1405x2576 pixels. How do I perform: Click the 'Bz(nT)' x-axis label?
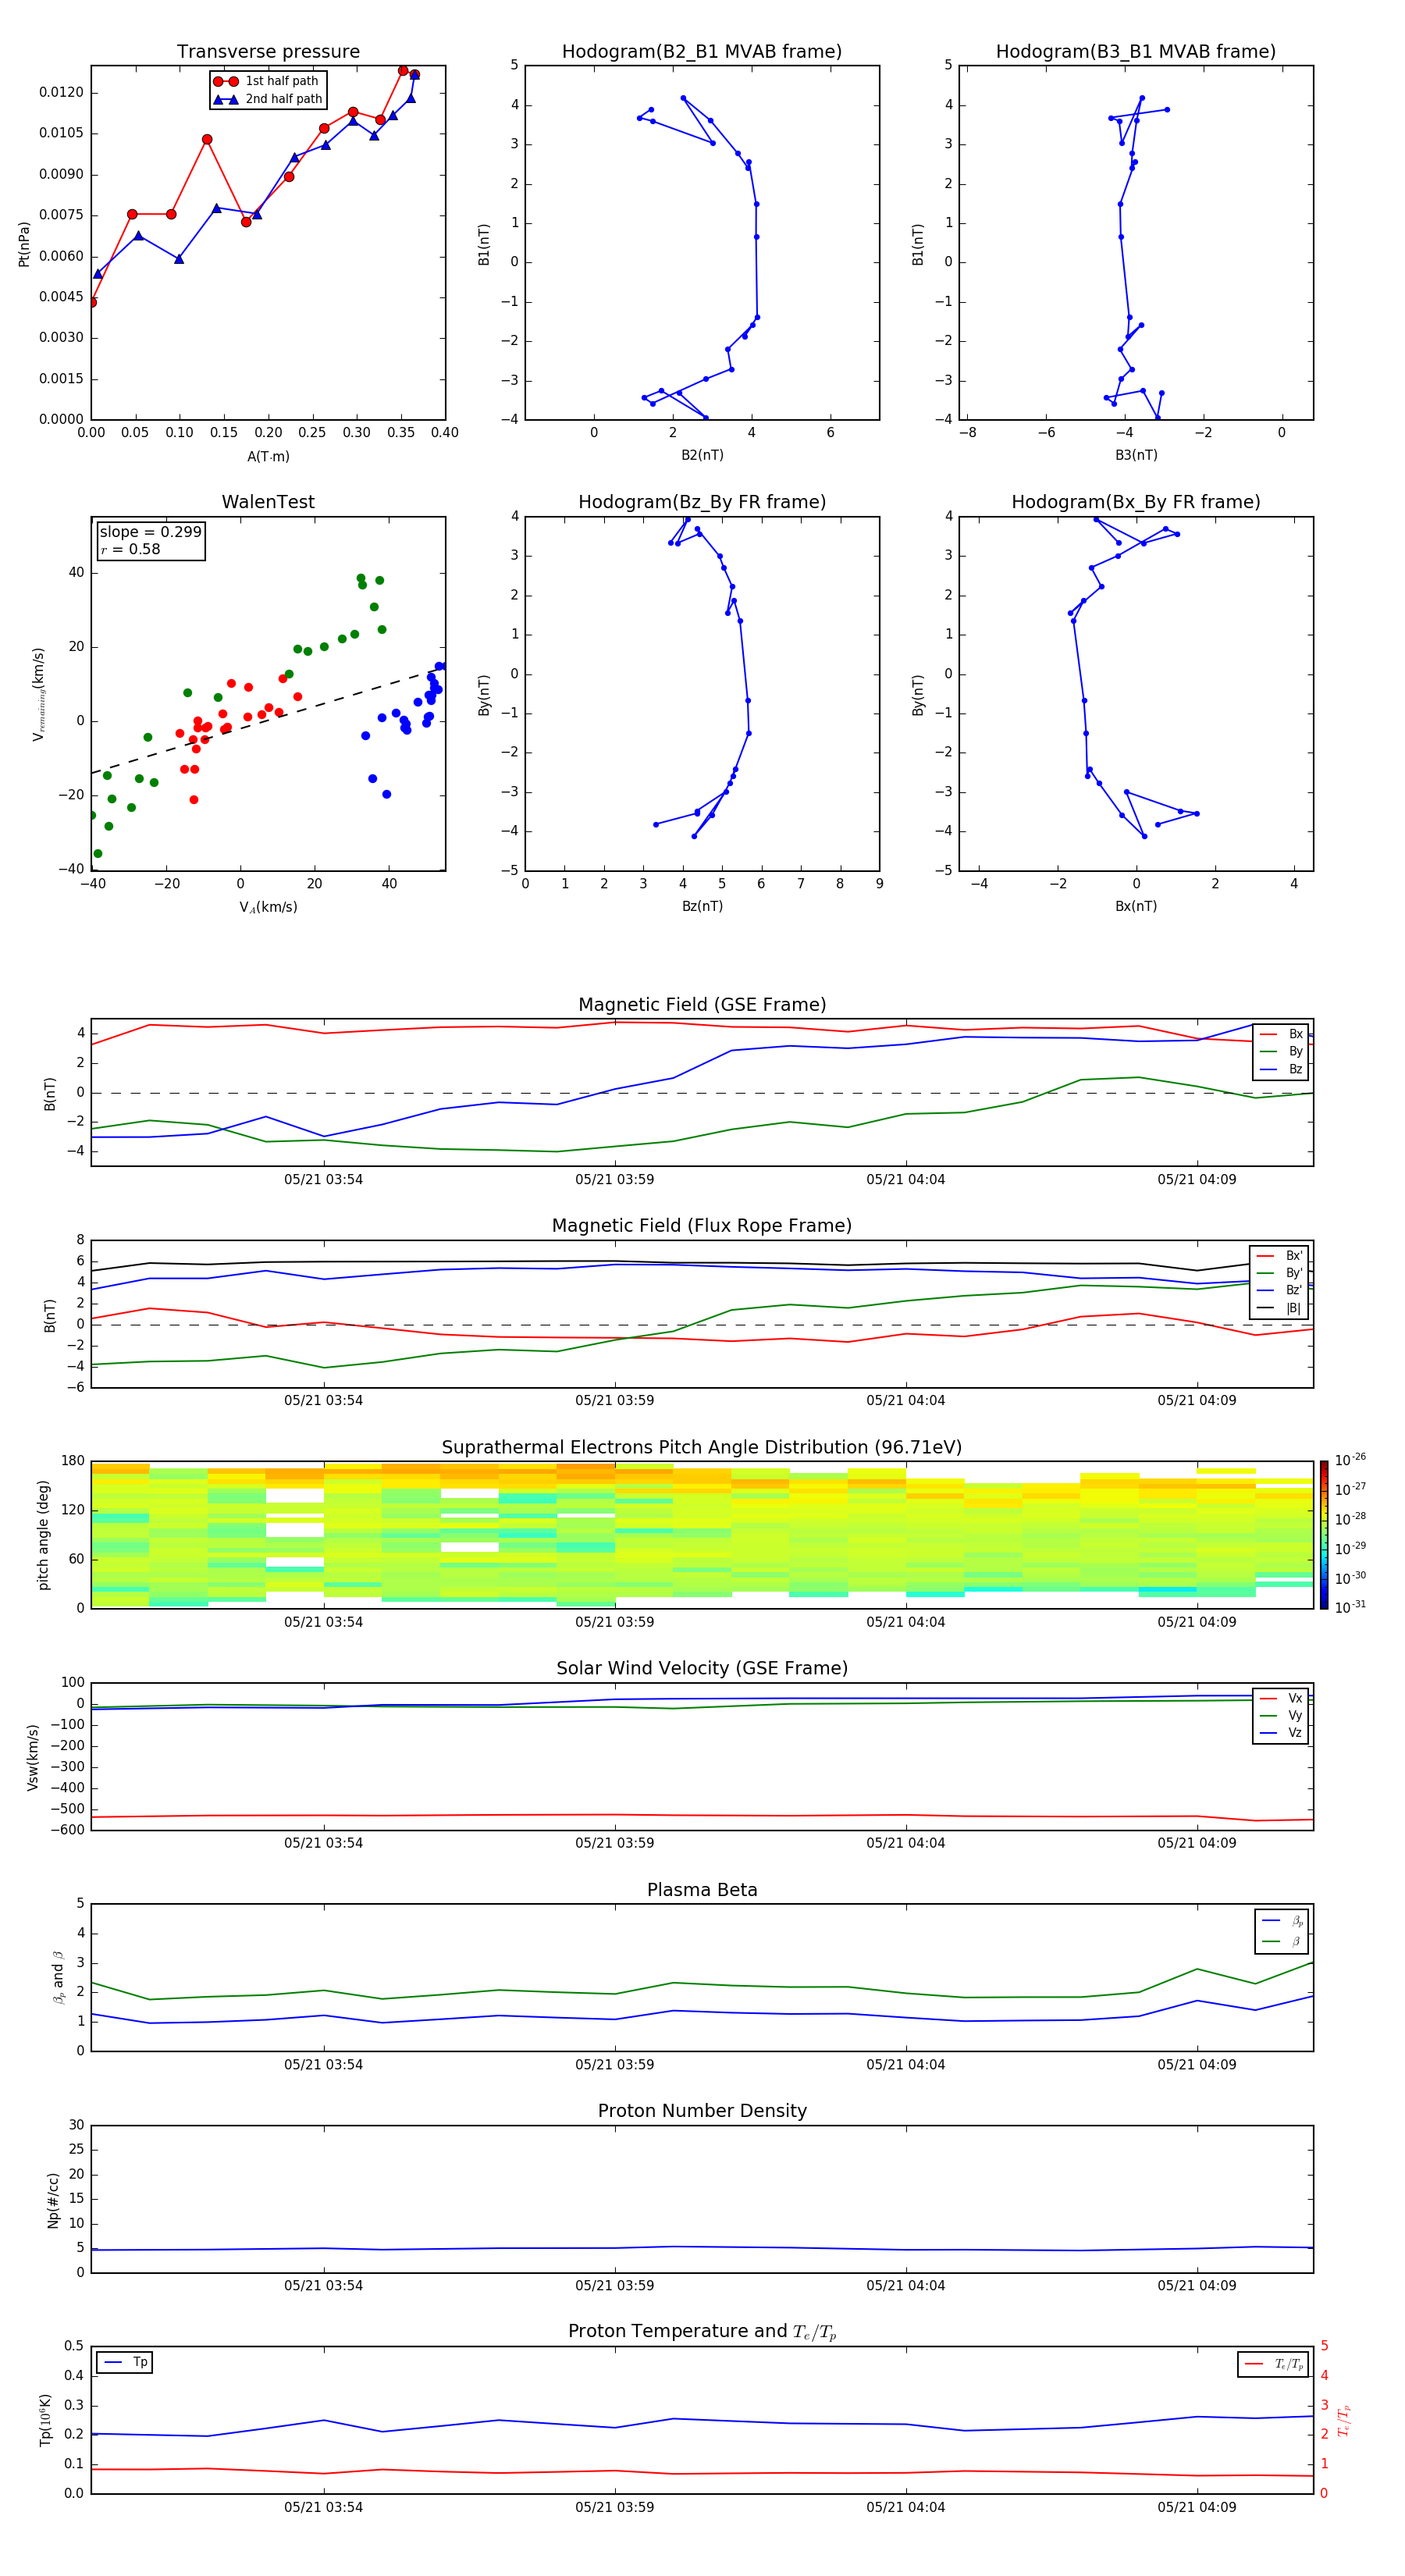click(x=702, y=906)
